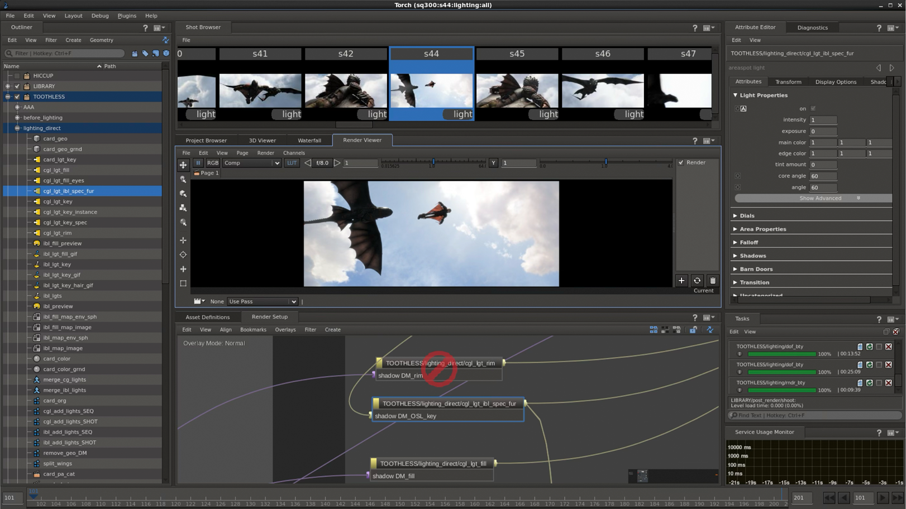Click the tag filter icon in Outliner

coord(145,54)
